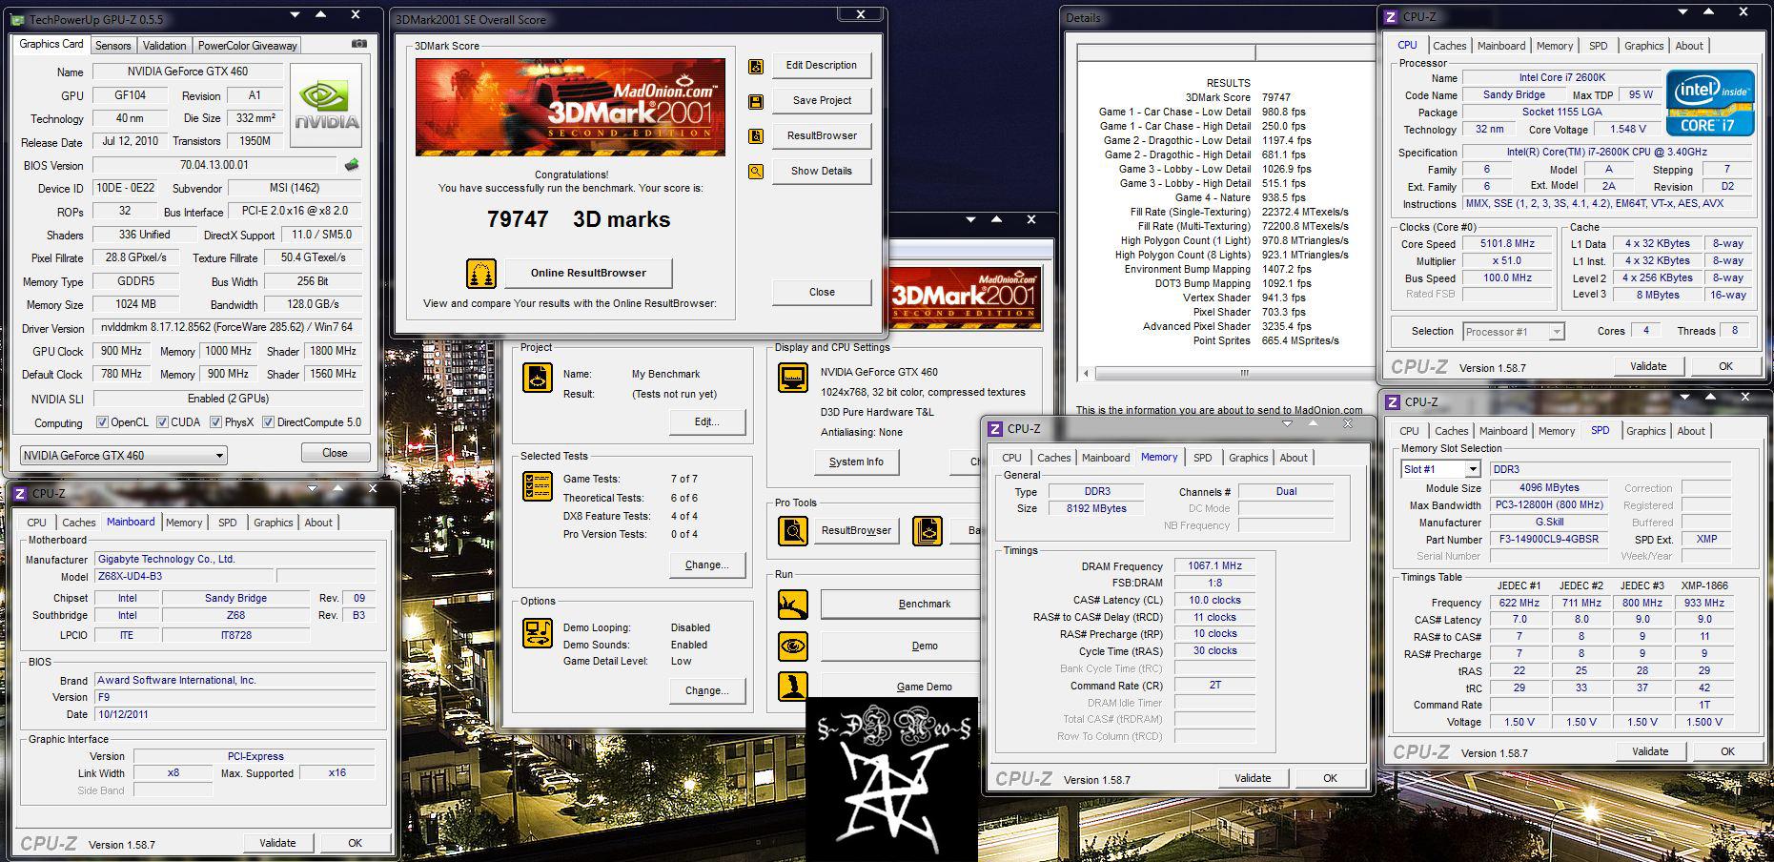Click the BIOS save chip icon in GPU-Z
Viewport: 1774px width, 862px height.
[352, 165]
